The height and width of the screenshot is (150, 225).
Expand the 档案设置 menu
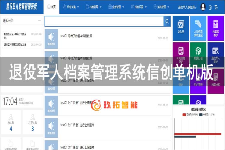(x=139, y=7)
